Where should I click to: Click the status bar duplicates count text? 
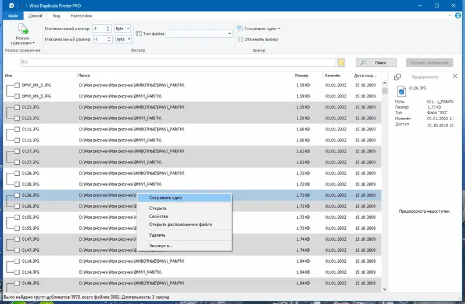(x=86, y=297)
